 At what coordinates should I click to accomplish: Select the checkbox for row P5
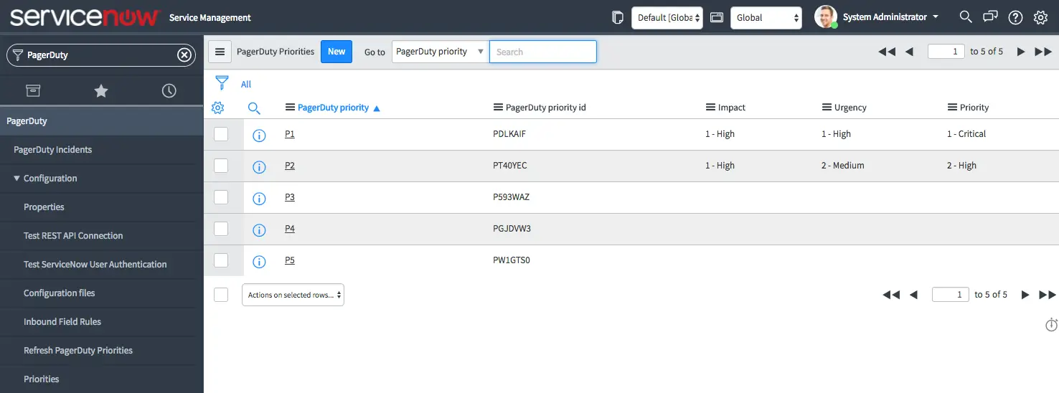coord(221,260)
